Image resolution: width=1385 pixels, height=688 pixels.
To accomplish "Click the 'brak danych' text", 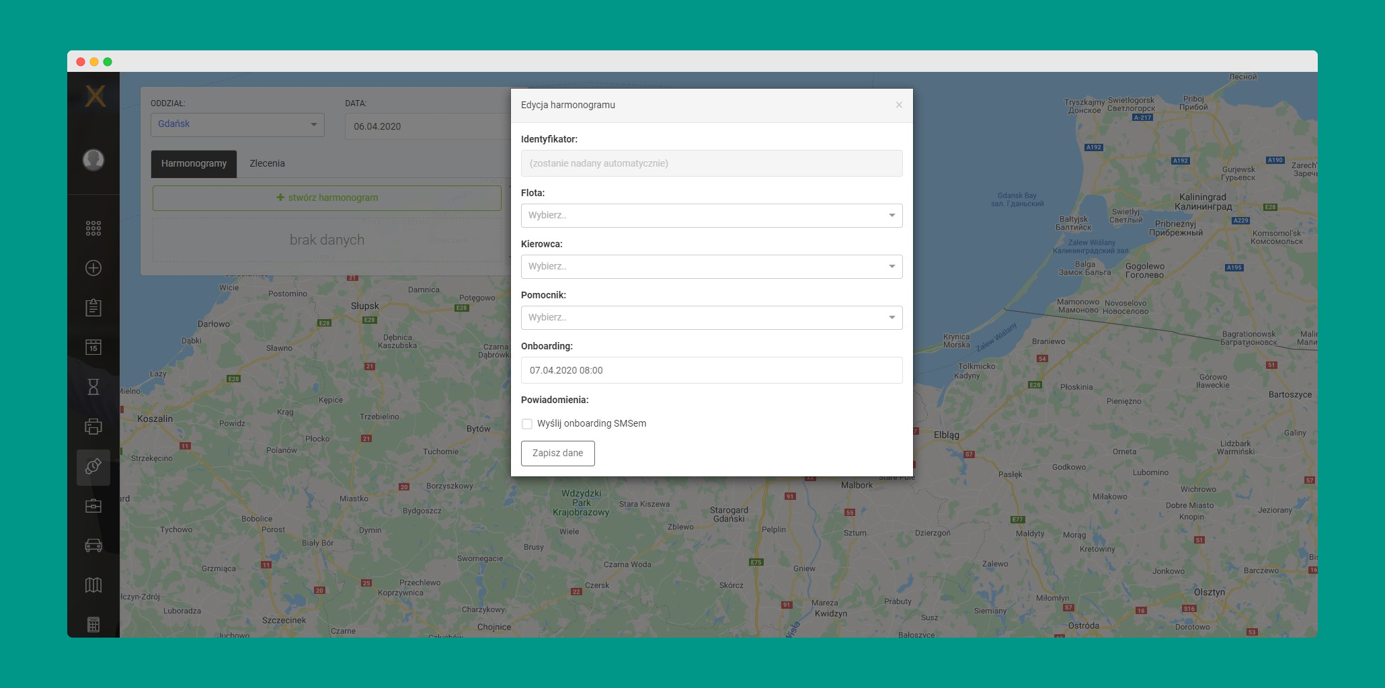I will click(327, 240).
